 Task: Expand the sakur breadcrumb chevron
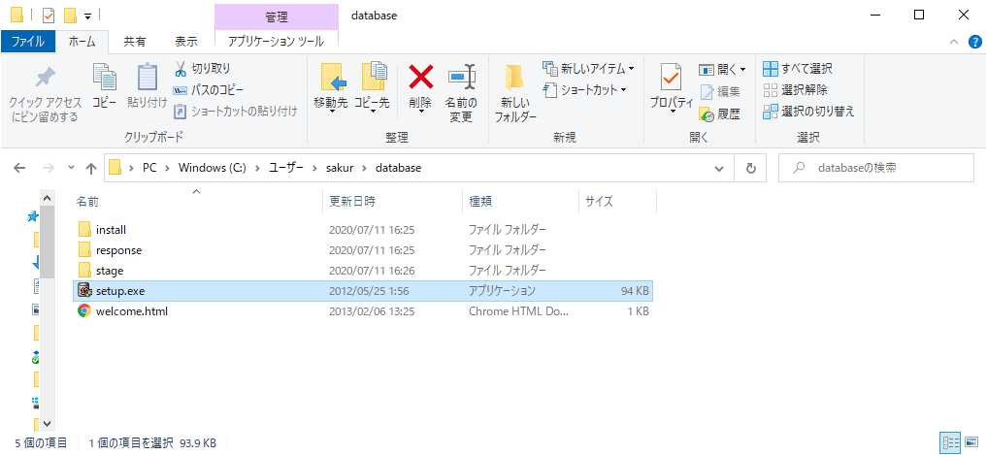pyautogui.click(x=366, y=169)
